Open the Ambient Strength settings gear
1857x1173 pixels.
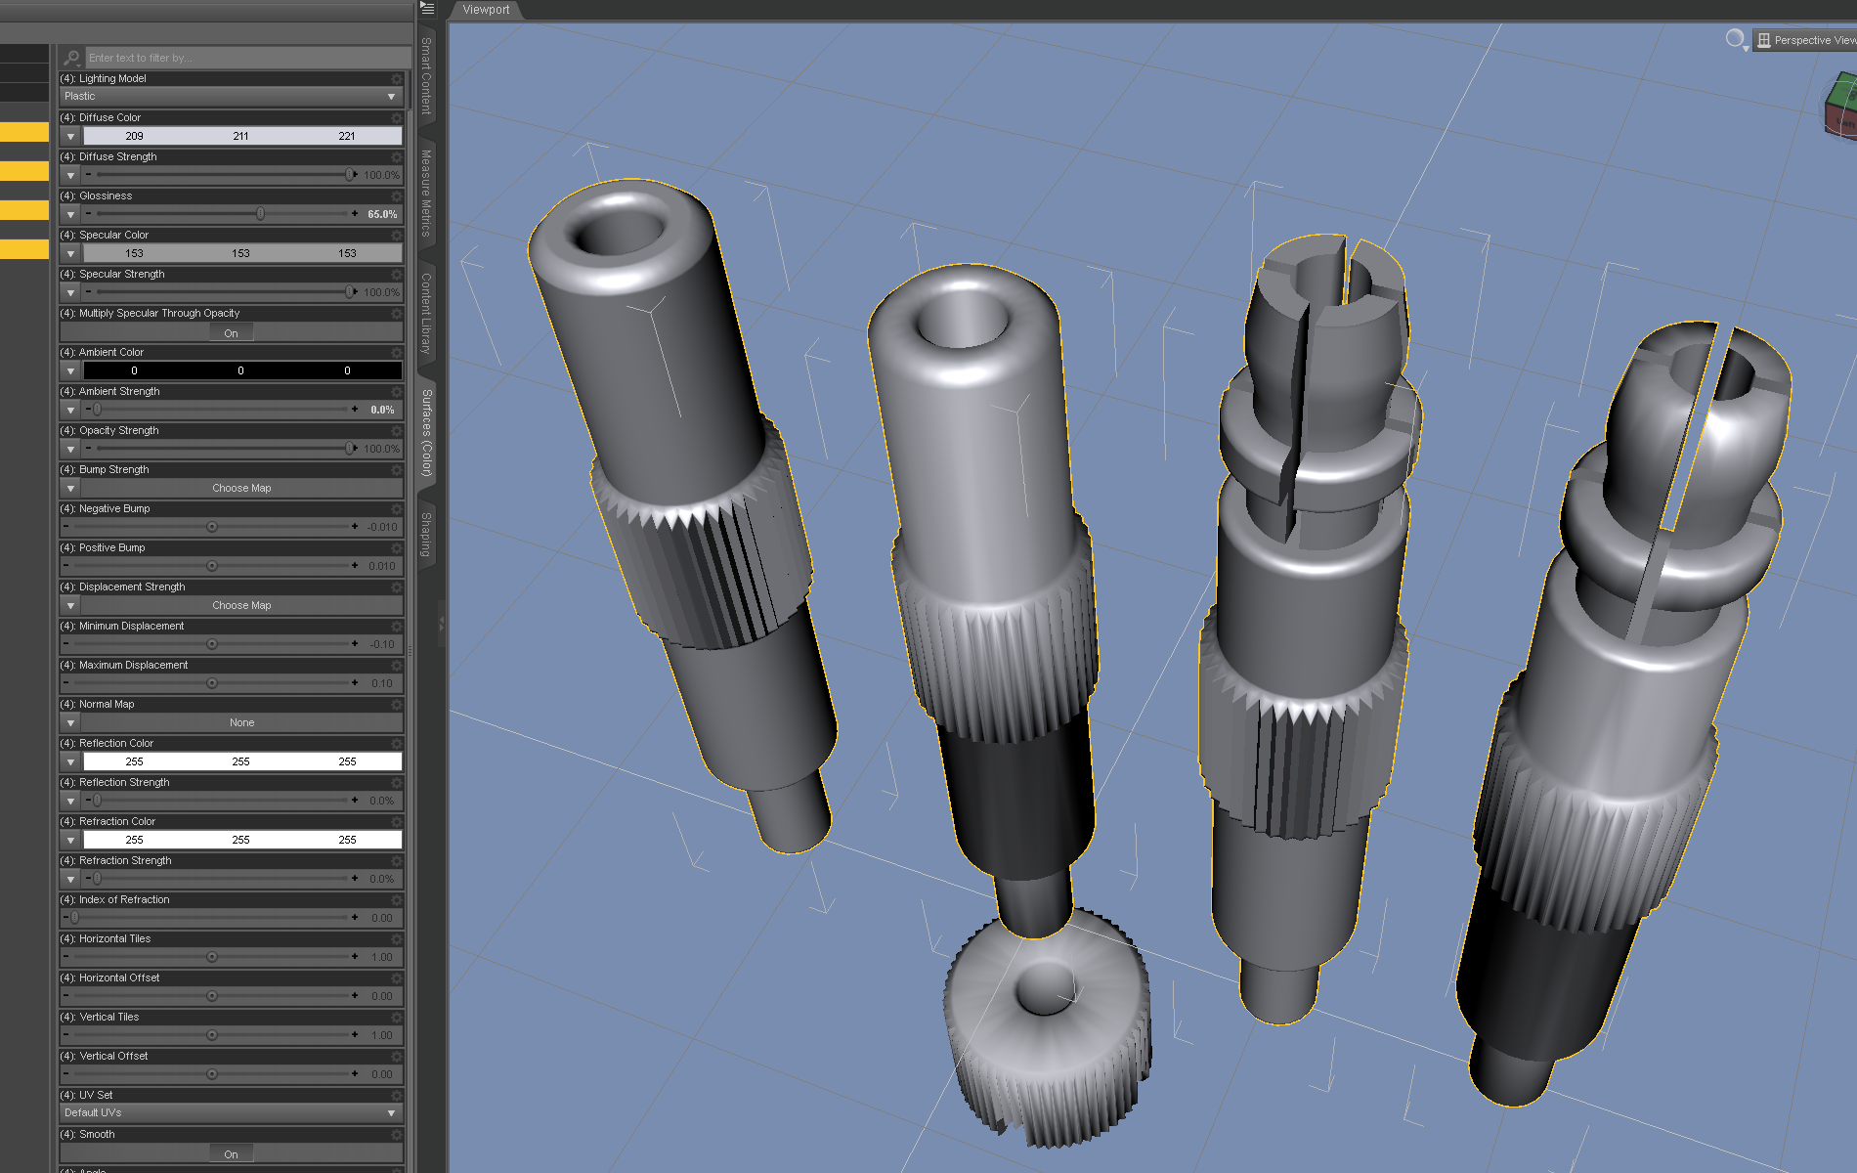[x=396, y=391]
